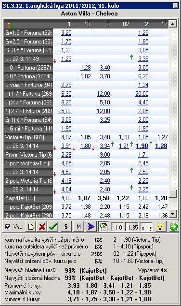Image resolution: width=181 pixels, height=306 pixels.
Task: Click the 1,35 odds field
Action: (x=132, y=227)
